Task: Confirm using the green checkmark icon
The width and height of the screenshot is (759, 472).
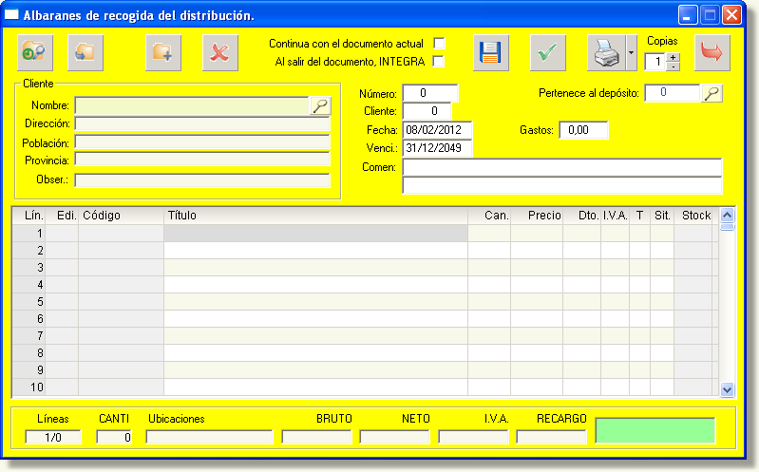Action: (x=547, y=53)
